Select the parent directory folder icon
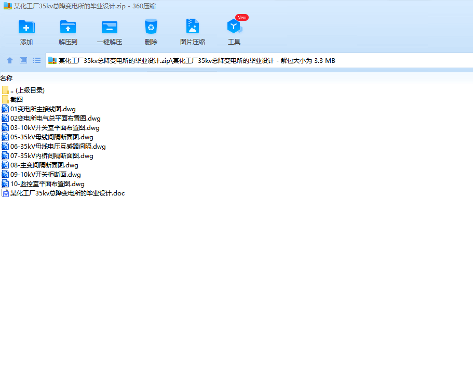 click(x=5, y=90)
